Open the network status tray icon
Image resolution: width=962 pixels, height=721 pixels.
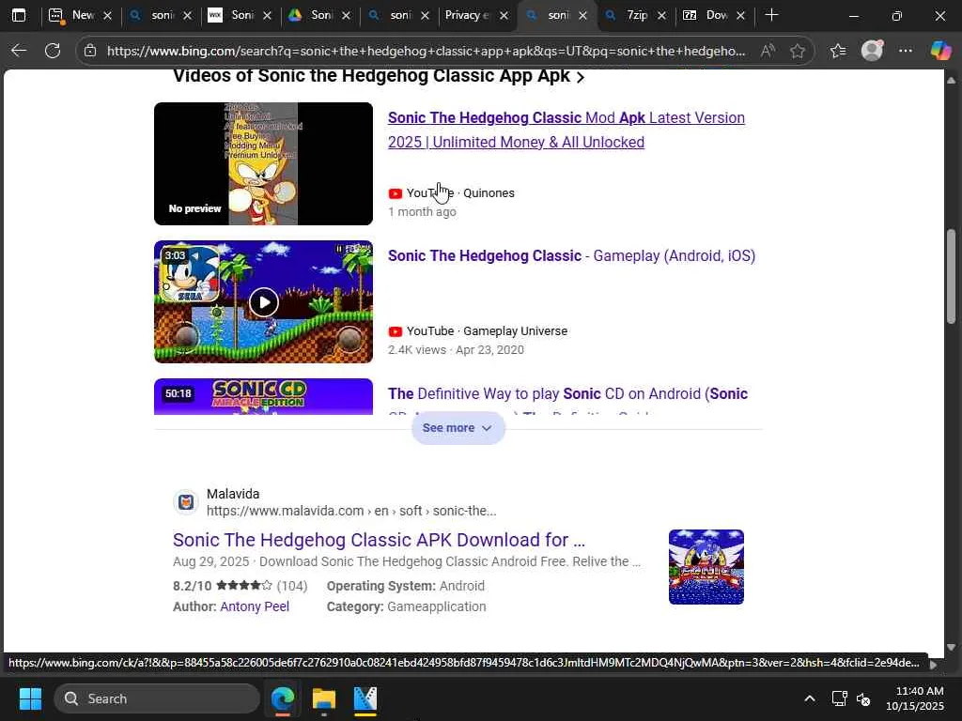(839, 698)
